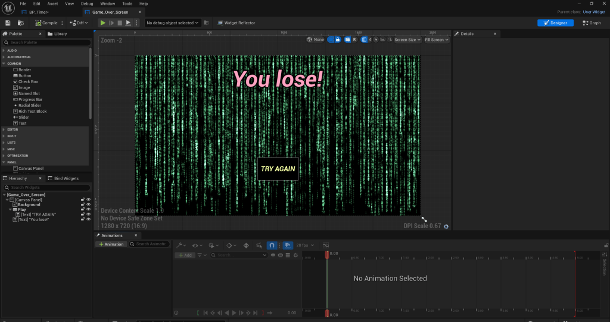Open the debug object selection dropdown
610x322 pixels.
click(173, 23)
